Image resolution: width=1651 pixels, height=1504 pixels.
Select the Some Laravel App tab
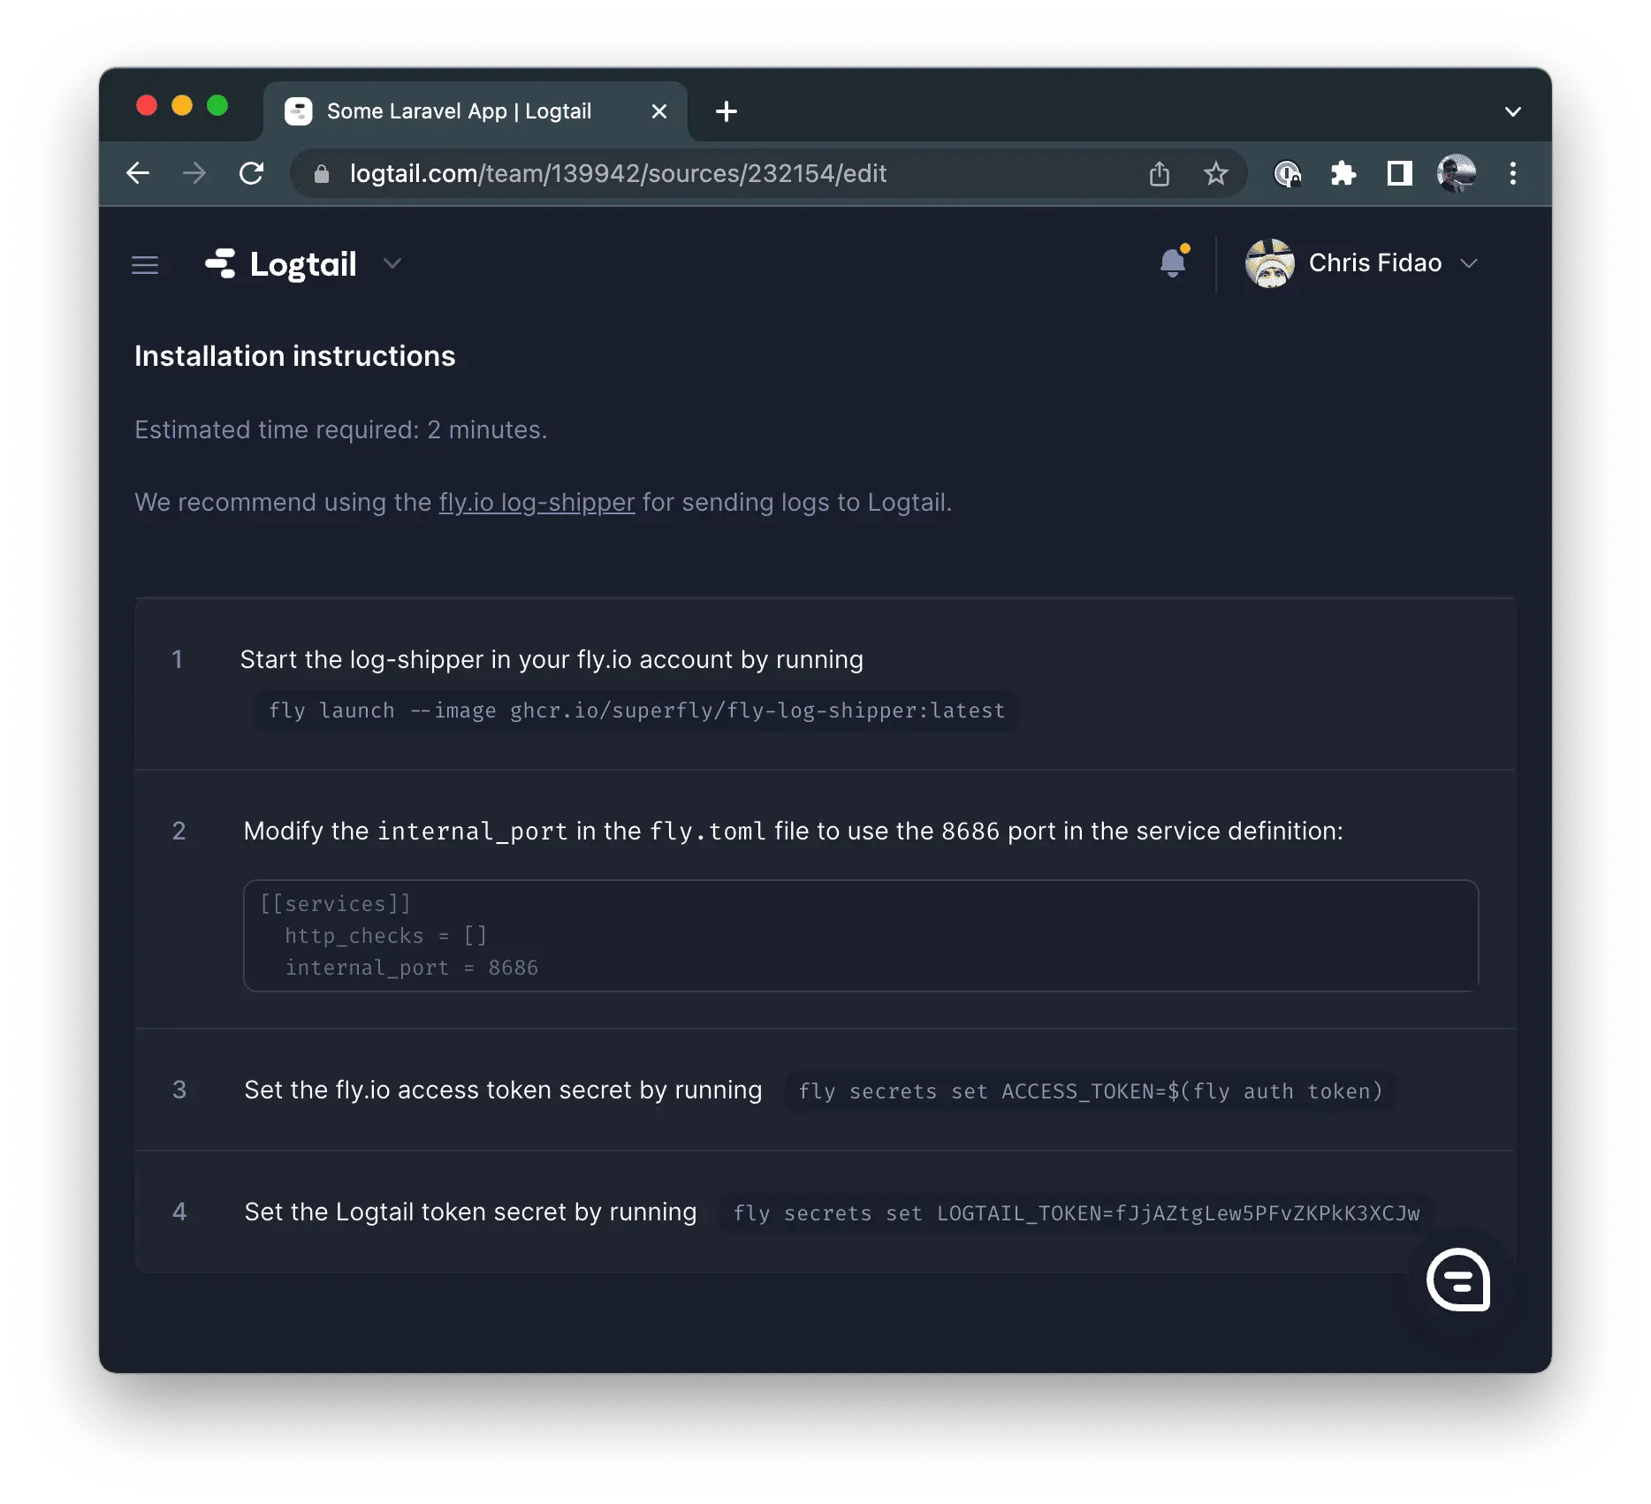[458, 111]
